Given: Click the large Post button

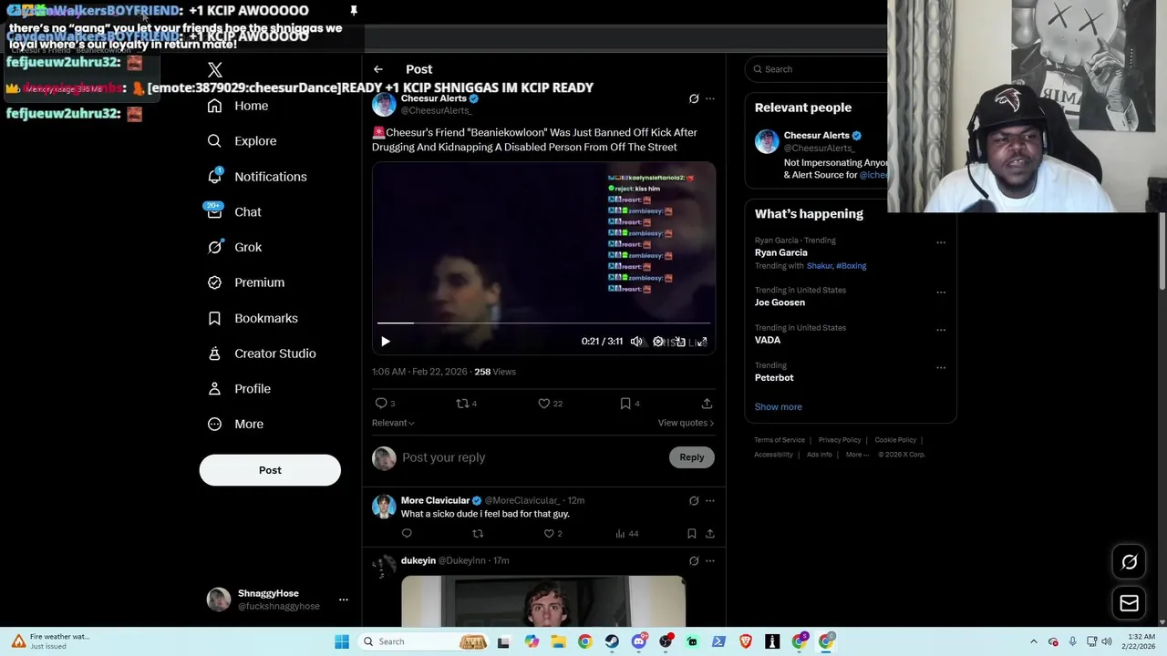Looking at the screenshot, I should click(270, 470).
